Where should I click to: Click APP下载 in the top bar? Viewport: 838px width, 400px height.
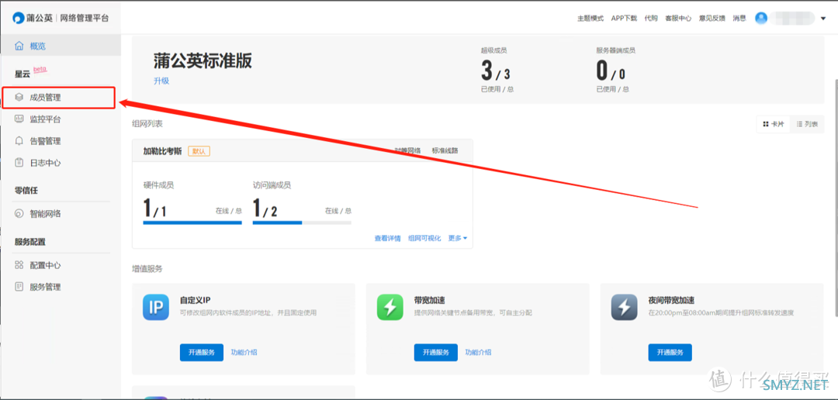click(x=624, y=18)
